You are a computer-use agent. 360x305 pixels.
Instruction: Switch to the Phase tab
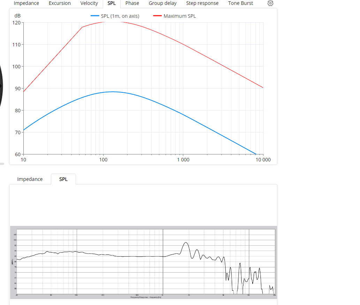pyautogui.click(x=132, y=3)
